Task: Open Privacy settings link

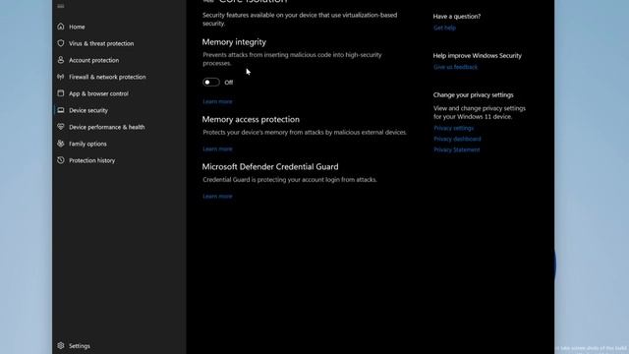Action: point(453,128)
